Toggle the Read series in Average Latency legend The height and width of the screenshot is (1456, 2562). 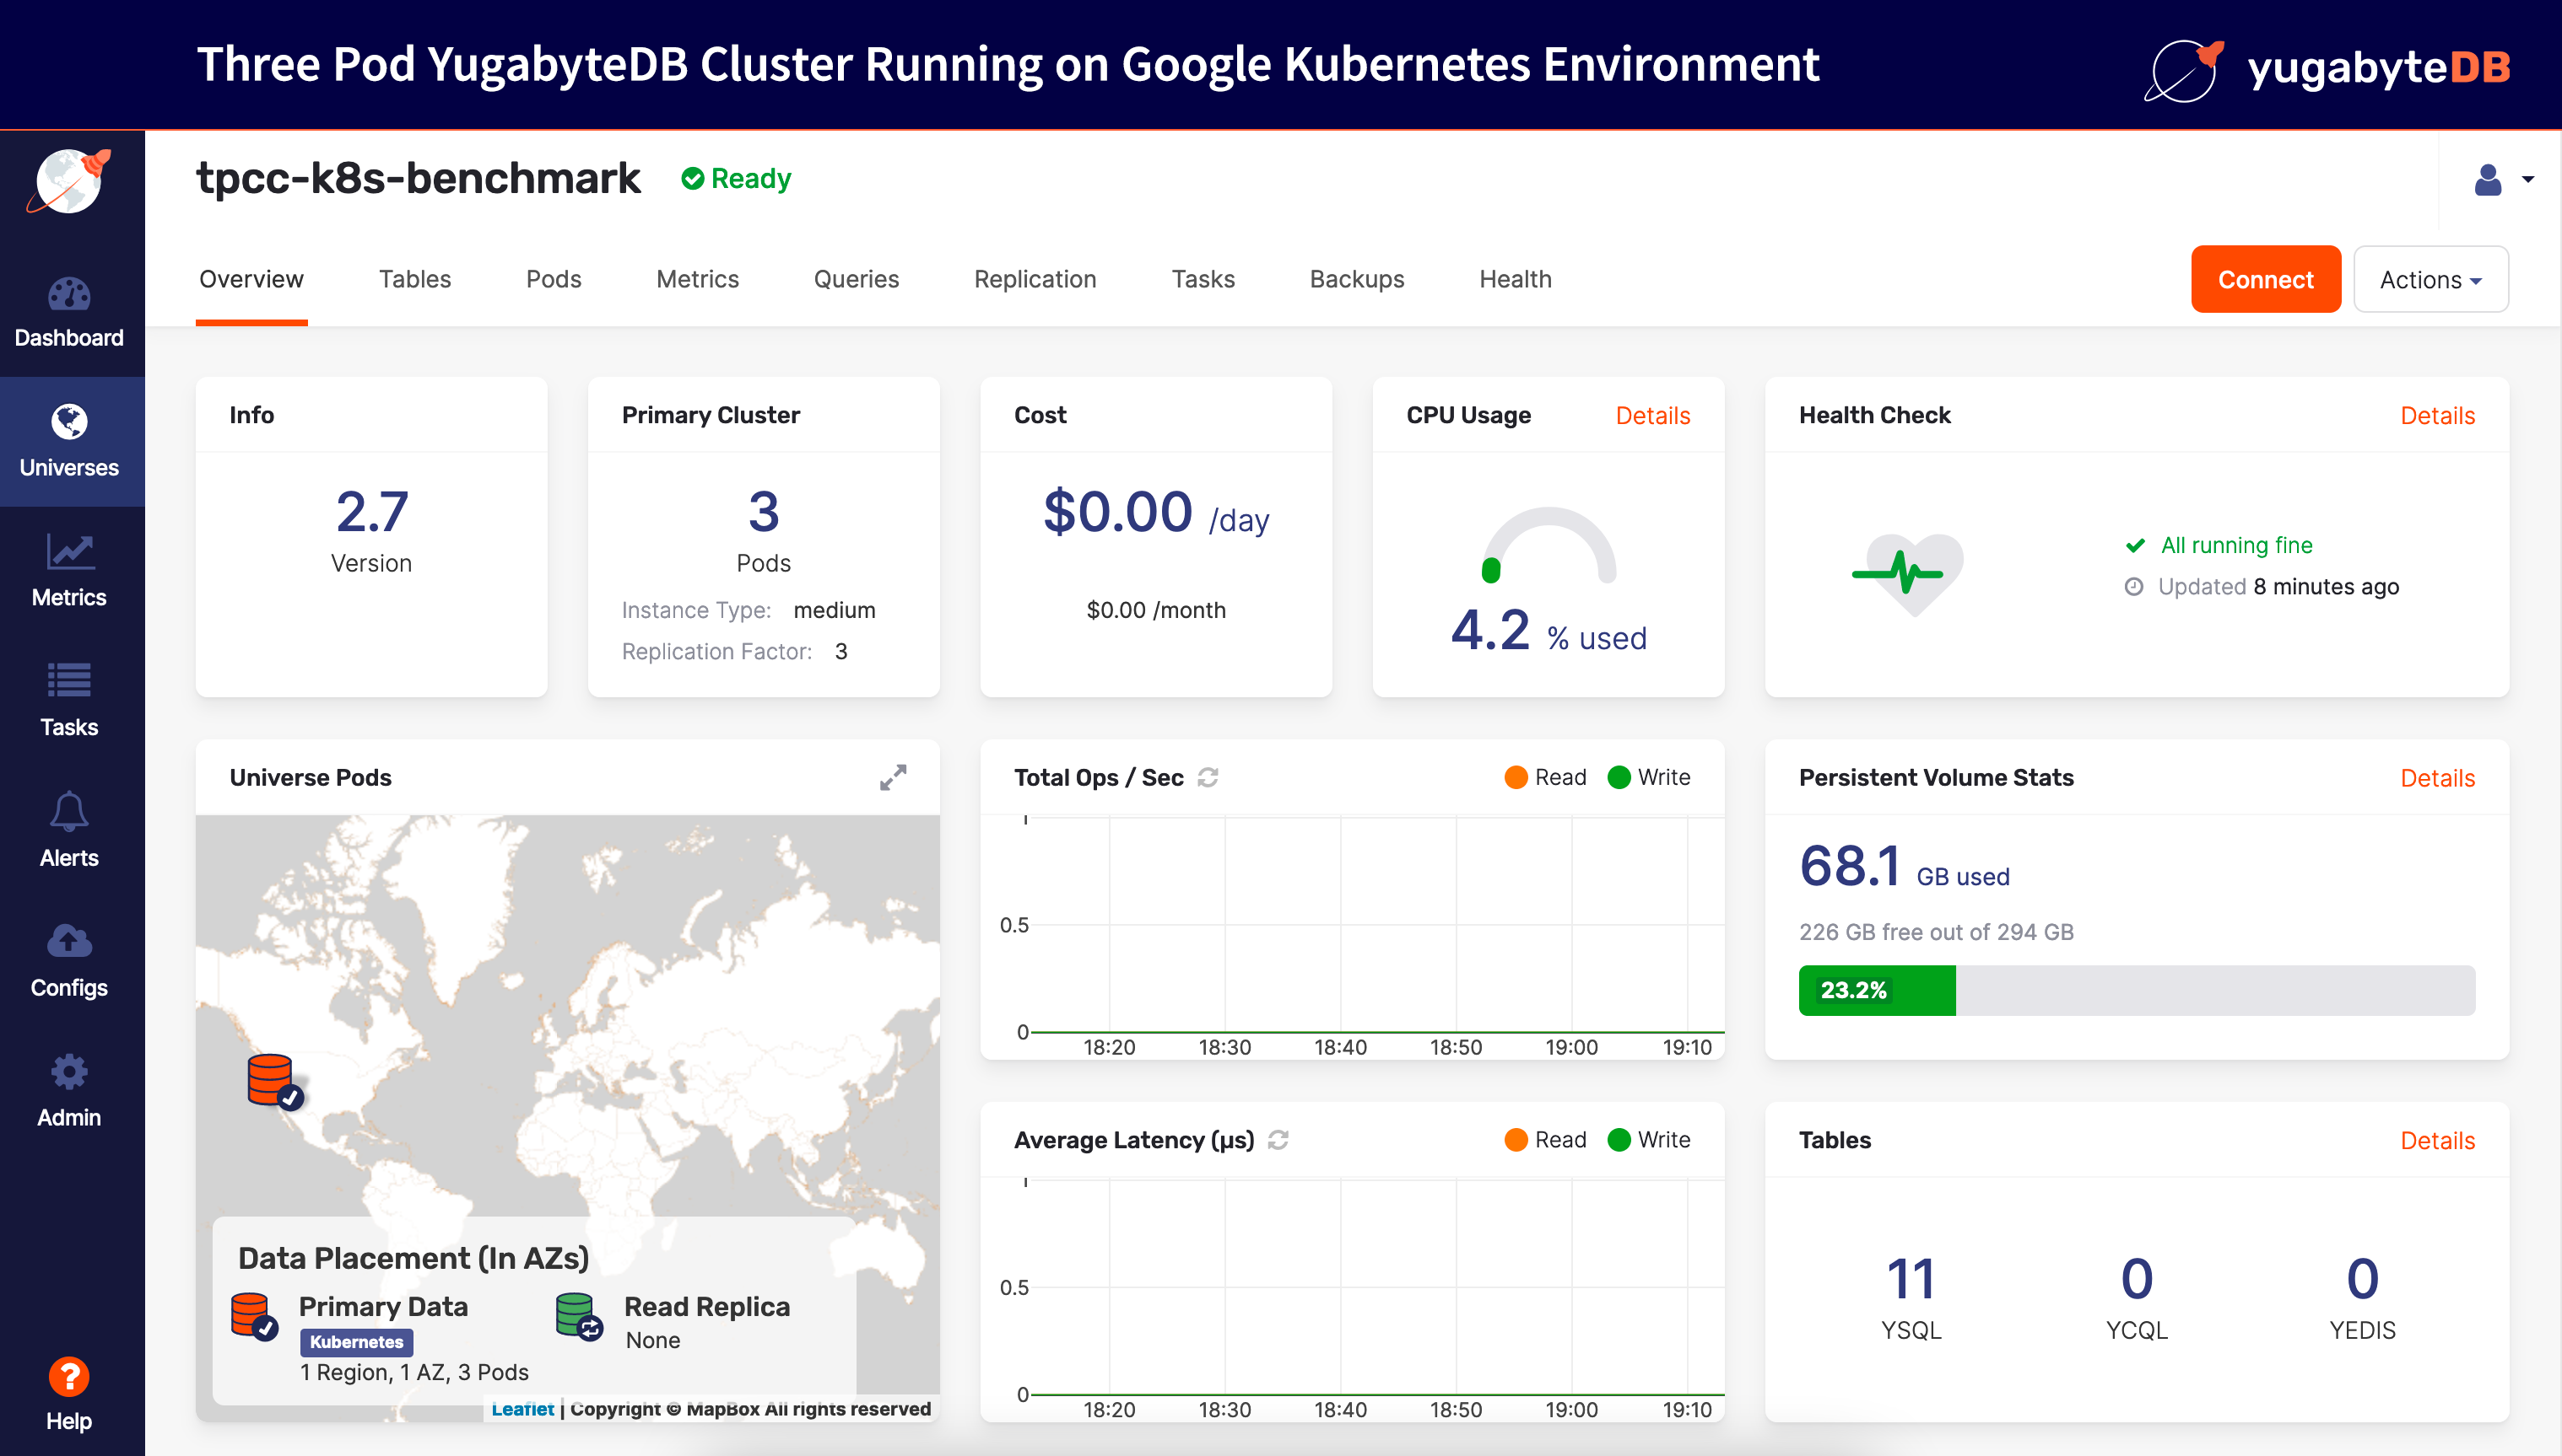(1545, 1140)
